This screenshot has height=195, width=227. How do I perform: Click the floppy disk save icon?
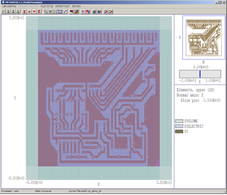pos(99,12)
